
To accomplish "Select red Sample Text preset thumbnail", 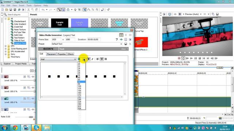I will click(x=139, y=42).
